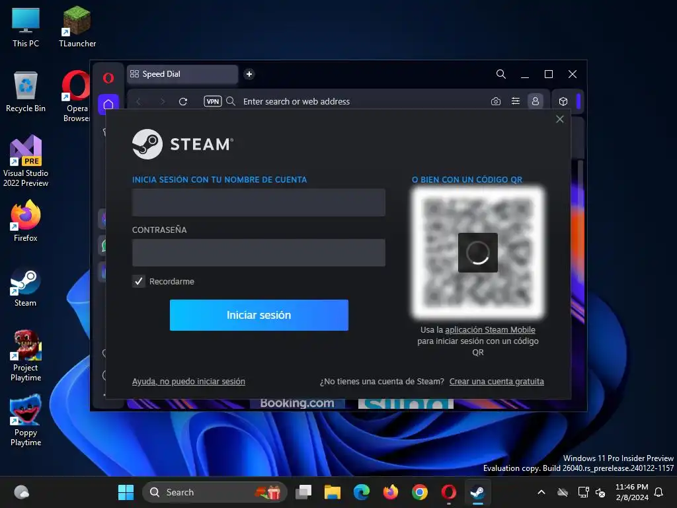Switch to Steam on the taskbar
The image size is (677, 508).
[x=477, y=492]
